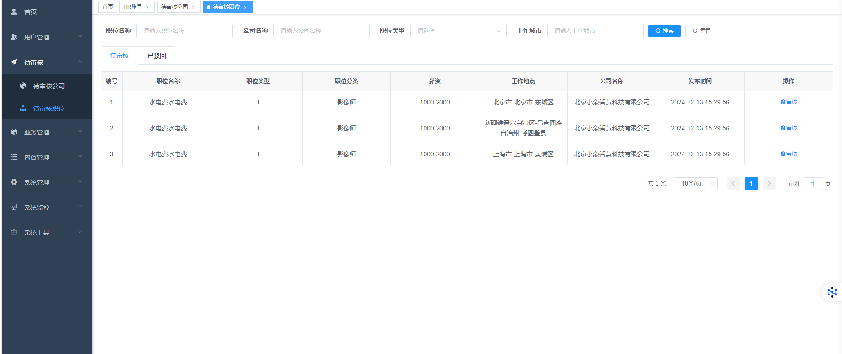Viewport: 842px width, 354px height.
Task: Click the 用户管理 user icon
Action: [14, 37]
